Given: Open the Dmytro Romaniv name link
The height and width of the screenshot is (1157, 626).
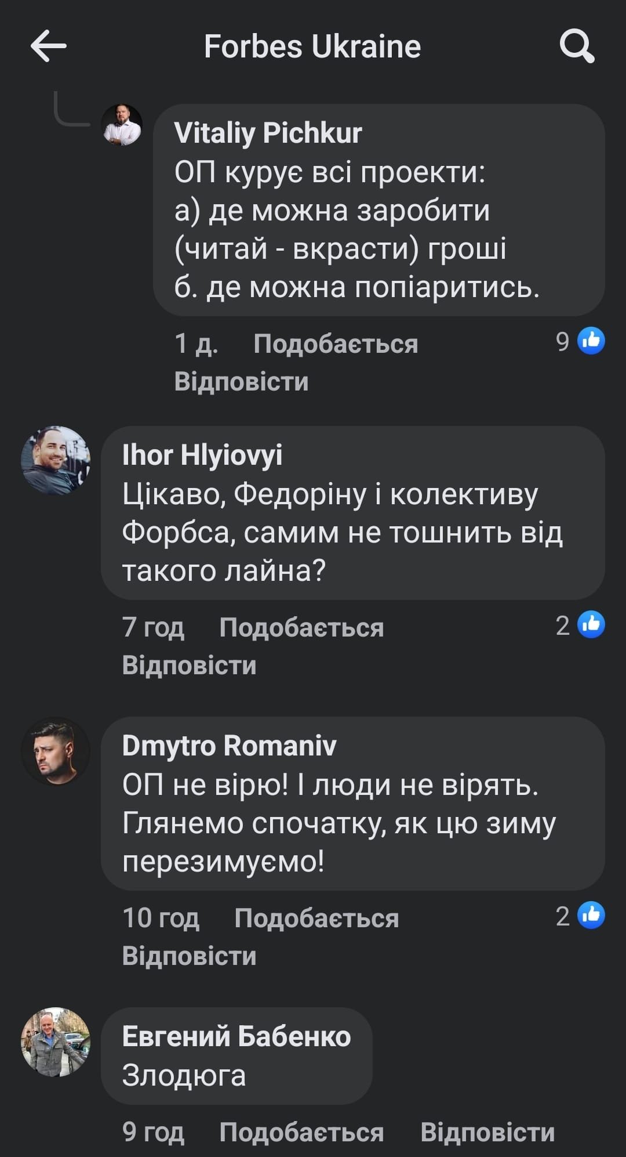Looking at the screenshot, I should click(x=229, y=746).
